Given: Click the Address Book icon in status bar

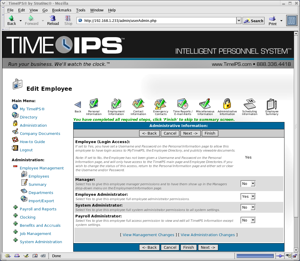Looking at the screenshot, I should click(x=35, y=256).
